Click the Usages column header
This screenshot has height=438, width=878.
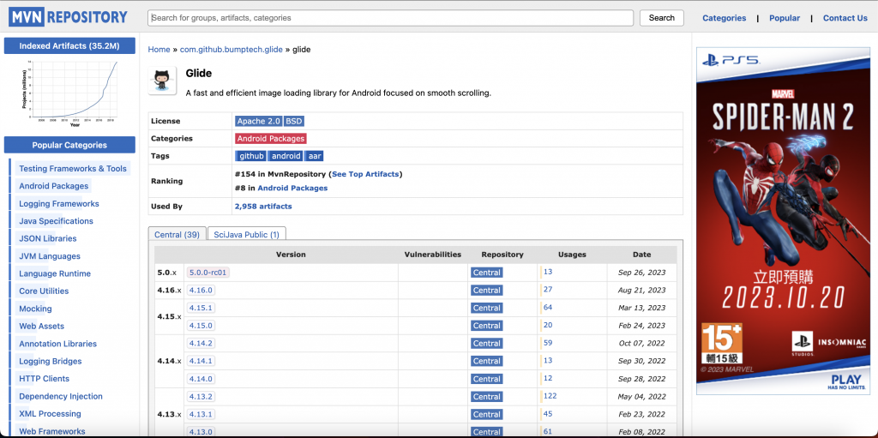pyautogui.click(x=572, y=255)
